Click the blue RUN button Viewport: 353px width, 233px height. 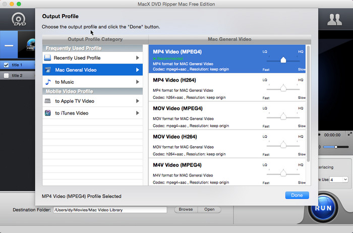323,208
